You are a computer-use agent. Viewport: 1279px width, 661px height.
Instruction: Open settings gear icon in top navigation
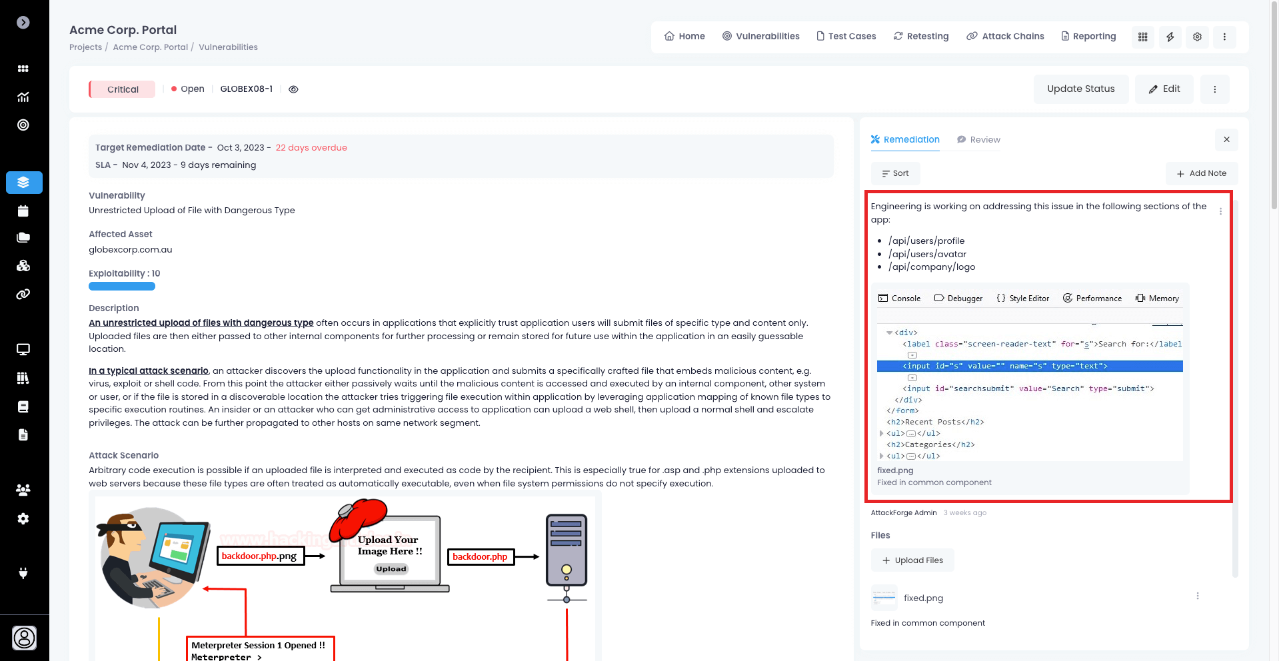[1197, 37]
